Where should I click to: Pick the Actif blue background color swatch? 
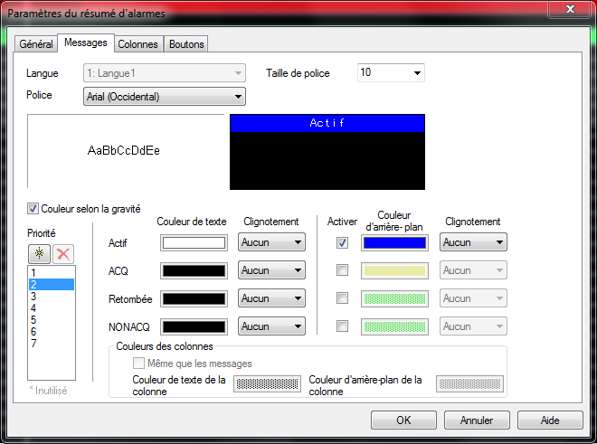coord(394,242)
